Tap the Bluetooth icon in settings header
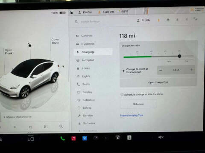 pos(187,20)
